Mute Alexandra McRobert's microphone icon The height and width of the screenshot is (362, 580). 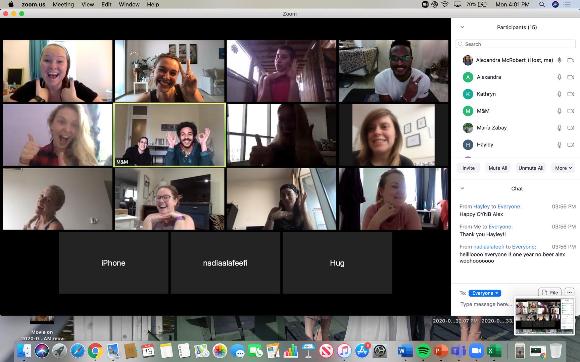559,60
